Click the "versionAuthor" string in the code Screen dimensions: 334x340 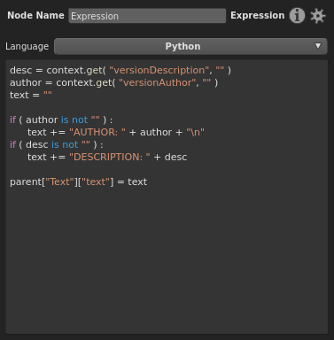[158, 82]
